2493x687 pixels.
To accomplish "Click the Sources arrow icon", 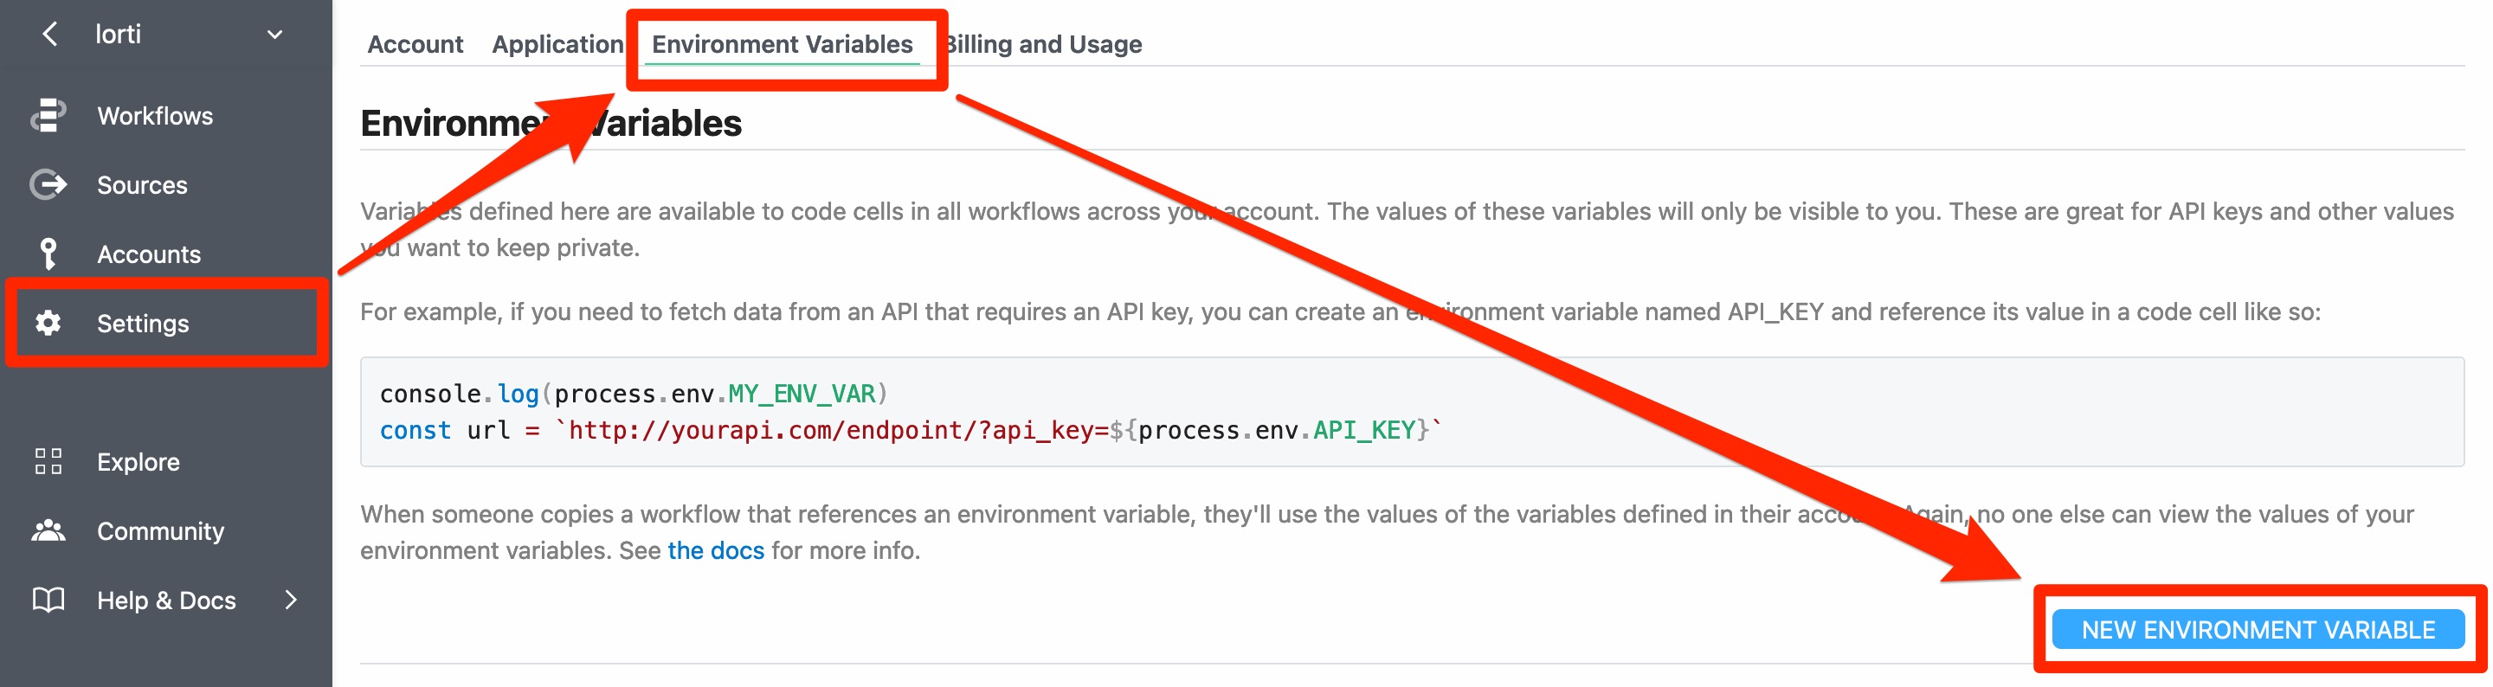I will pyautogui.click(x=48, y=183).
